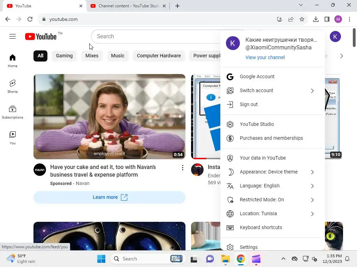The height and width of the screenshot is (267, 357).
Task: Click View your channel link
Action: click(265, 57)
